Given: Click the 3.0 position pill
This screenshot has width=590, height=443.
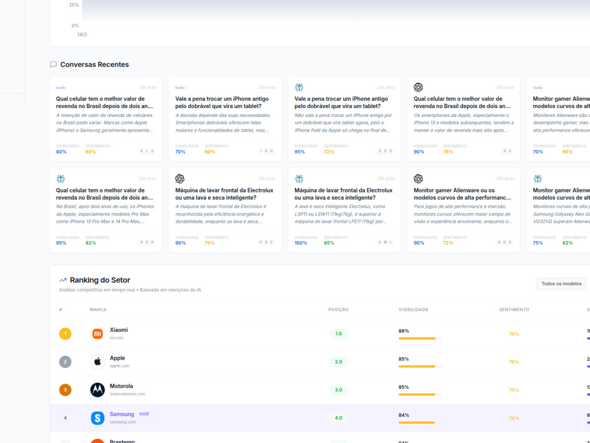Looking at the screenshot, I should (x=338, y=390).
